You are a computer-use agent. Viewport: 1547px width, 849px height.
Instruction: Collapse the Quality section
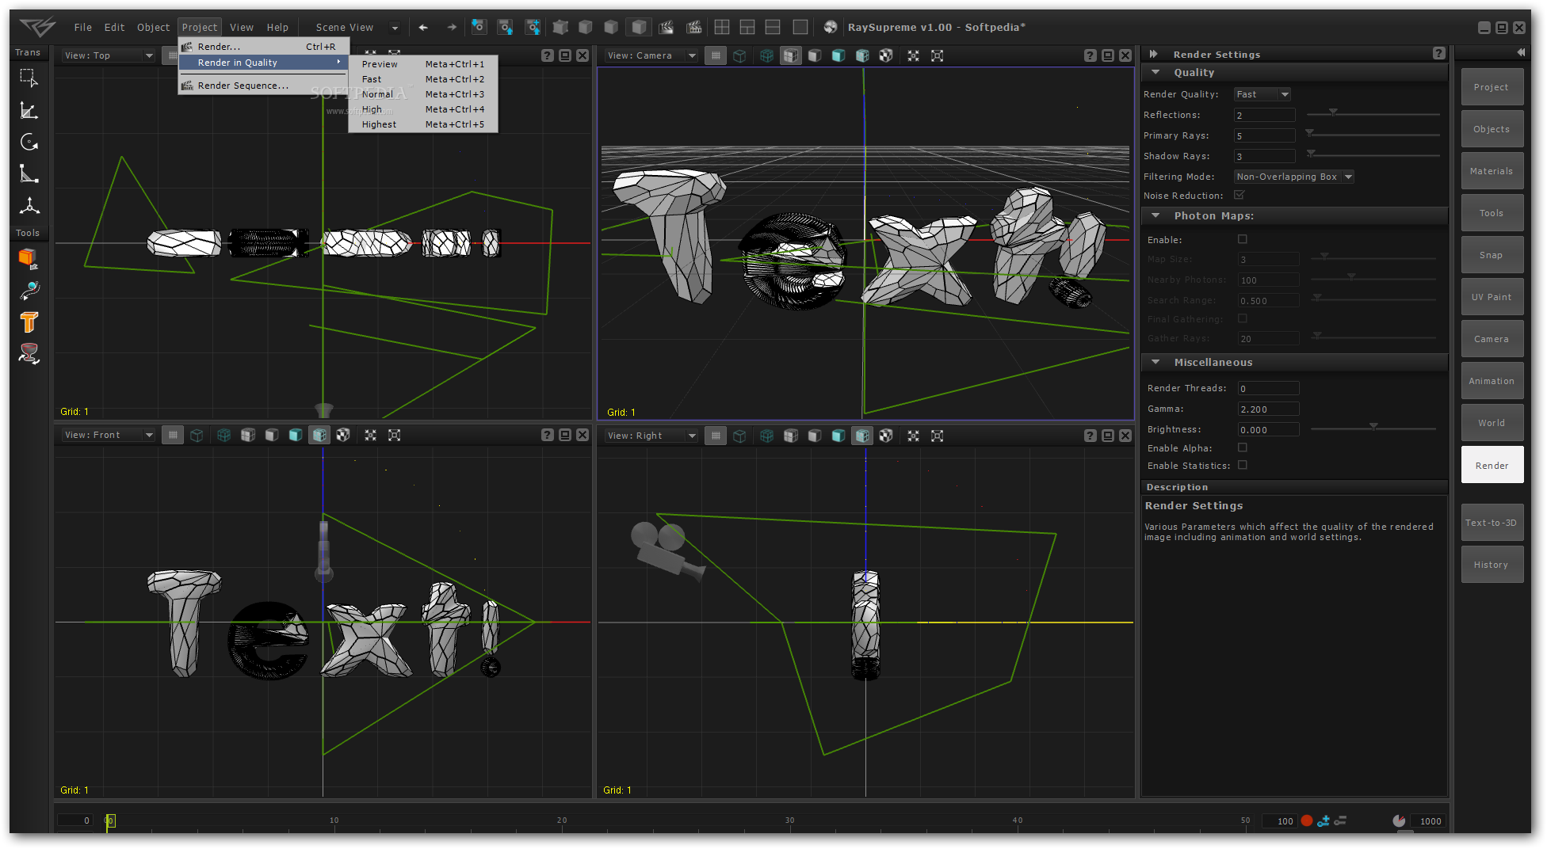point(1155,72)
